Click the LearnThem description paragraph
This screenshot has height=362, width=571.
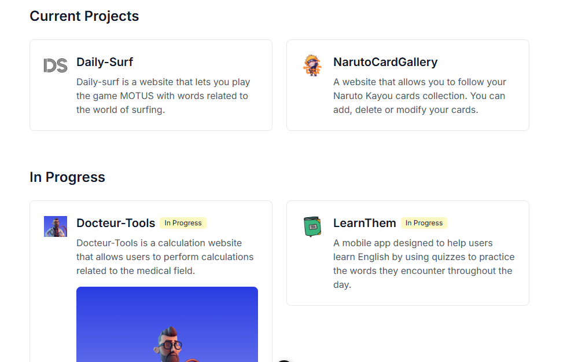click(423, 264)
